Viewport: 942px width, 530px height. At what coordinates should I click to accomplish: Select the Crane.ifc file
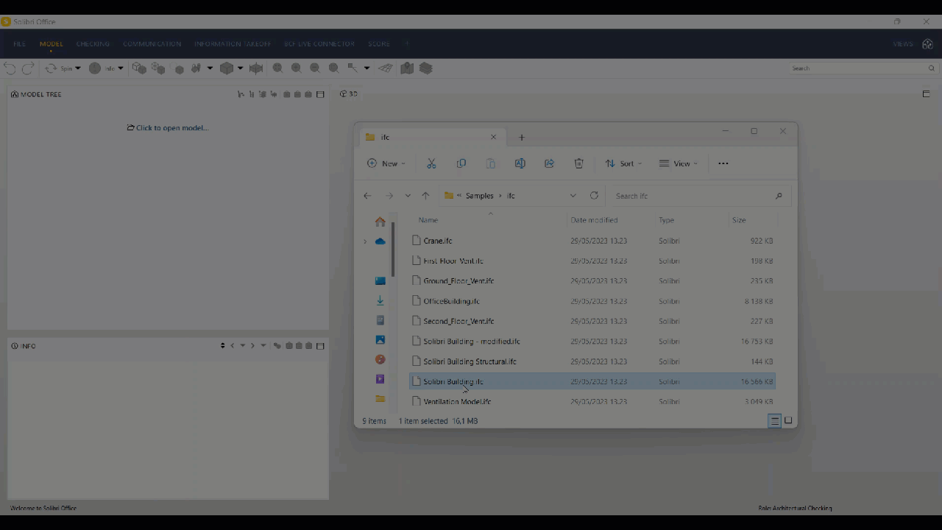(x=592, y=241)
